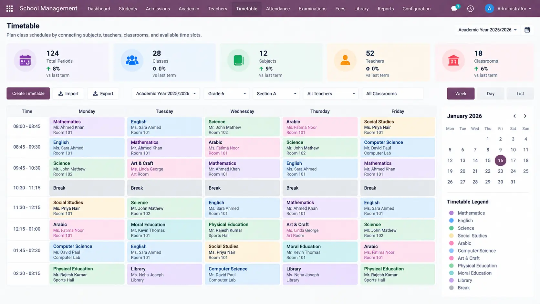Switch to List view
Viewport: 540px width, 304px height.
click(x=520, y=94)
